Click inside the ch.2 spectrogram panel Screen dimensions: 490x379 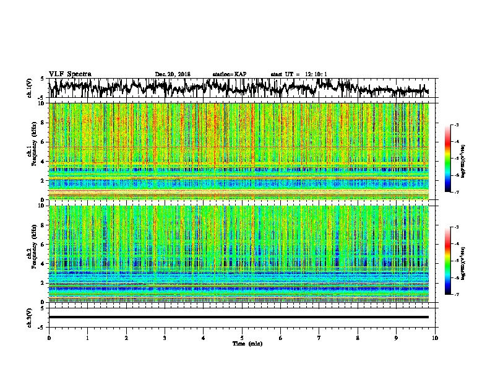(x=239, y=254)
